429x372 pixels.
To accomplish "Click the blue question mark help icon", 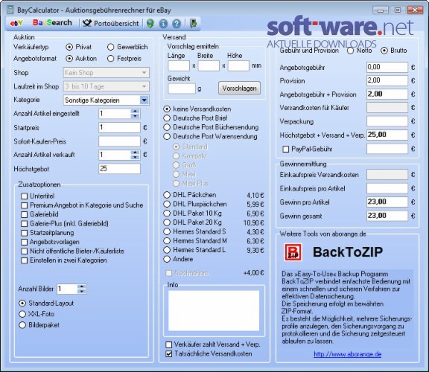I will 177,24.
